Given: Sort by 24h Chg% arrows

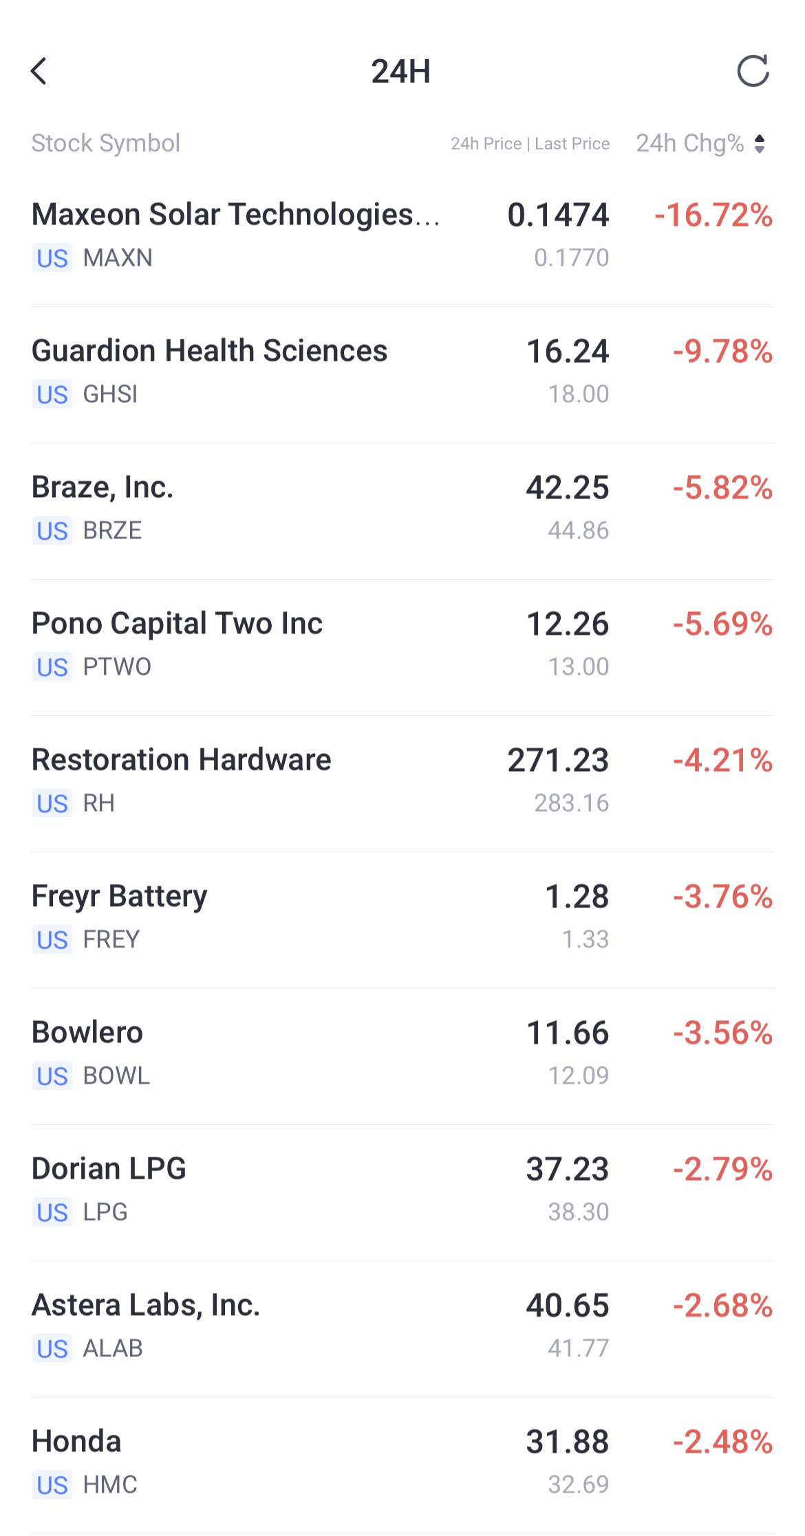Looking at the screenshot, I should coord(760,144).
